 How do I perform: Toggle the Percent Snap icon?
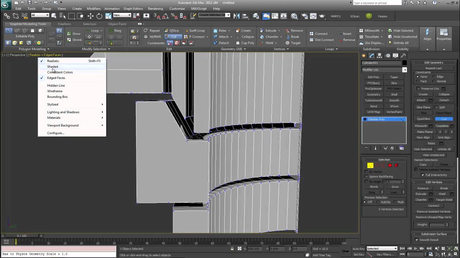pyautogui.click(x=174, y=16)
